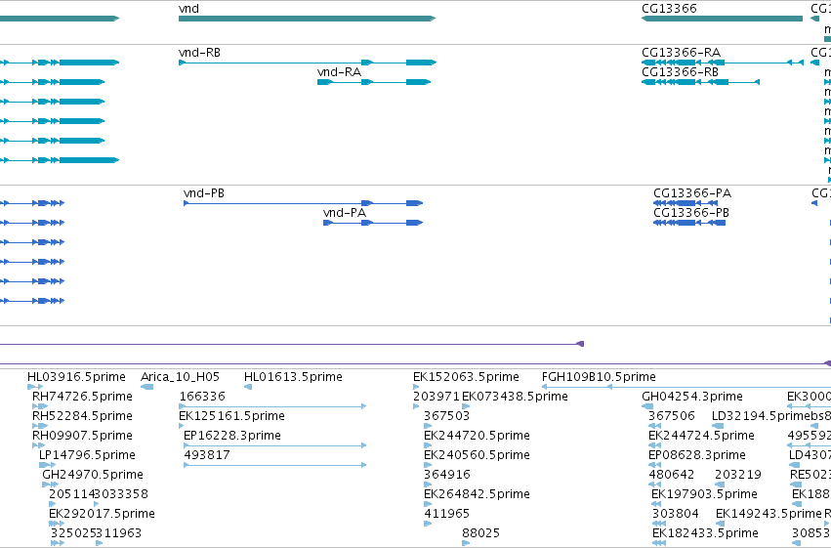The width and height of the screenshot is (831, 548).
Task: Select the 493817 feature label
Action: pyautogui.click(x=207, y=455)
